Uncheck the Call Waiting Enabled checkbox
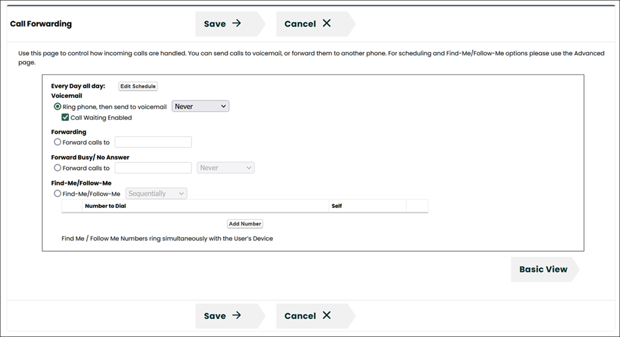 click(65, 117)
